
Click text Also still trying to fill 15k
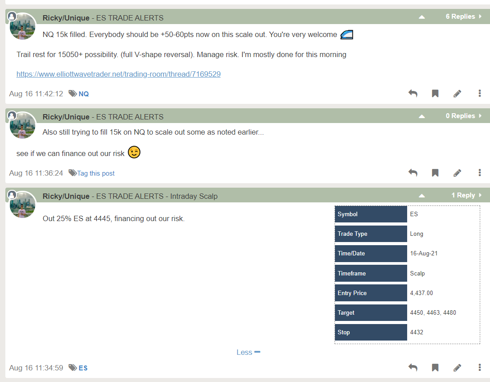point(82,132)
